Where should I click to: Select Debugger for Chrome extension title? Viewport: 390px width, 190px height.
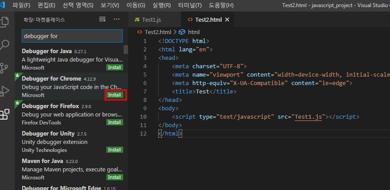pos(51,78)
